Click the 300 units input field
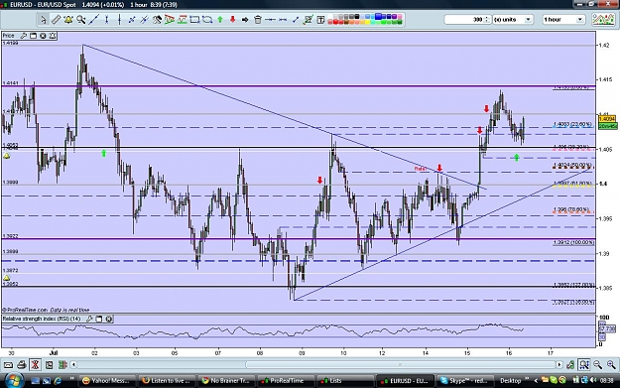Viewport: 620px width, 388px height. [x=464, y=20]
